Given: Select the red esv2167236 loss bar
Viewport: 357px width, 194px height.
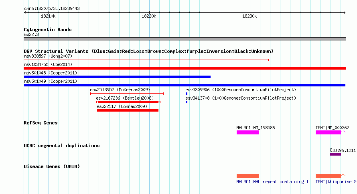Looking at the screenshot, I should pos(128,102).
